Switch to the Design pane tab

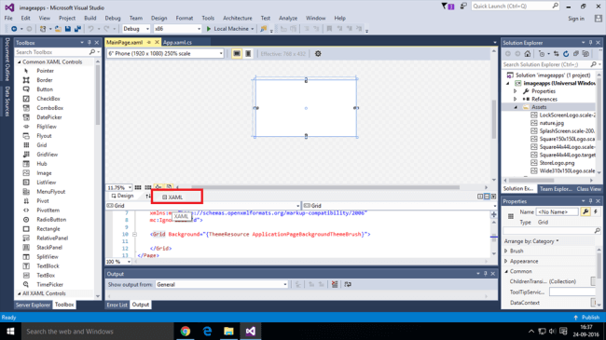(122, 196)
